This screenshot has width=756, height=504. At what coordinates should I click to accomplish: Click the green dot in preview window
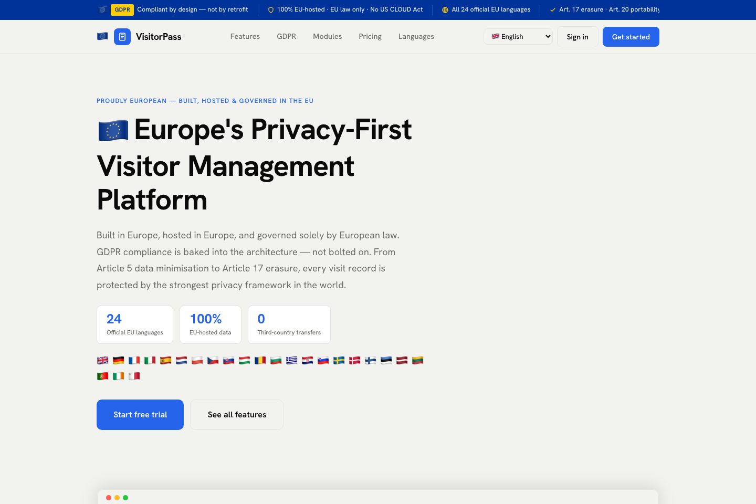tap(125, 498)
